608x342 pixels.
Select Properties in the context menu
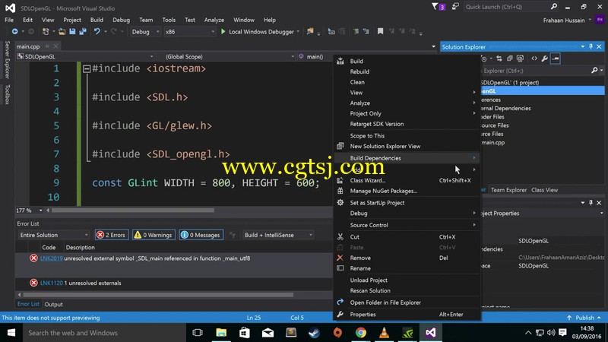407,315
